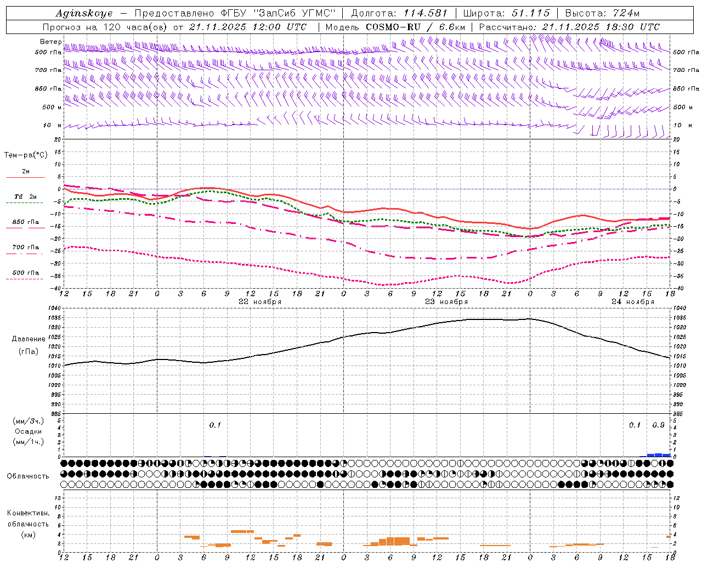Click the 23 ноября date label
Screen dimensions: 702x562
pyautogui.click(x=446, y=302)
